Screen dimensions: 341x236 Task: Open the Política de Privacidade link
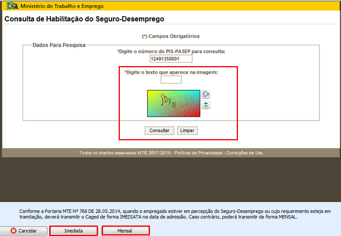click(x=199, y=153)
